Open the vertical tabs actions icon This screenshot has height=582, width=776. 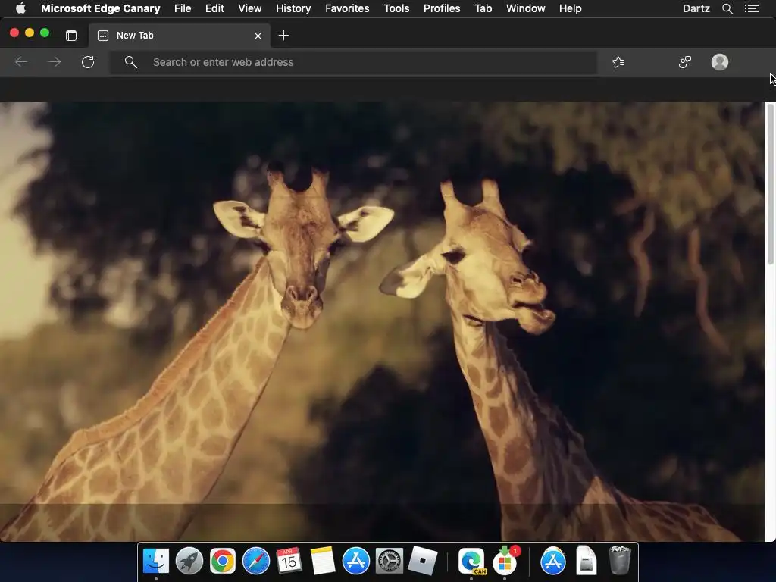[x=71, y=36]
